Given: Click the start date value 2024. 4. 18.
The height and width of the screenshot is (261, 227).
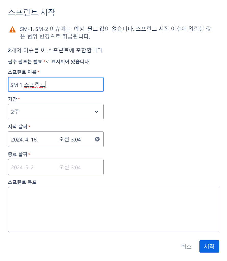Looking at the screenshot, I should (25, 139).
